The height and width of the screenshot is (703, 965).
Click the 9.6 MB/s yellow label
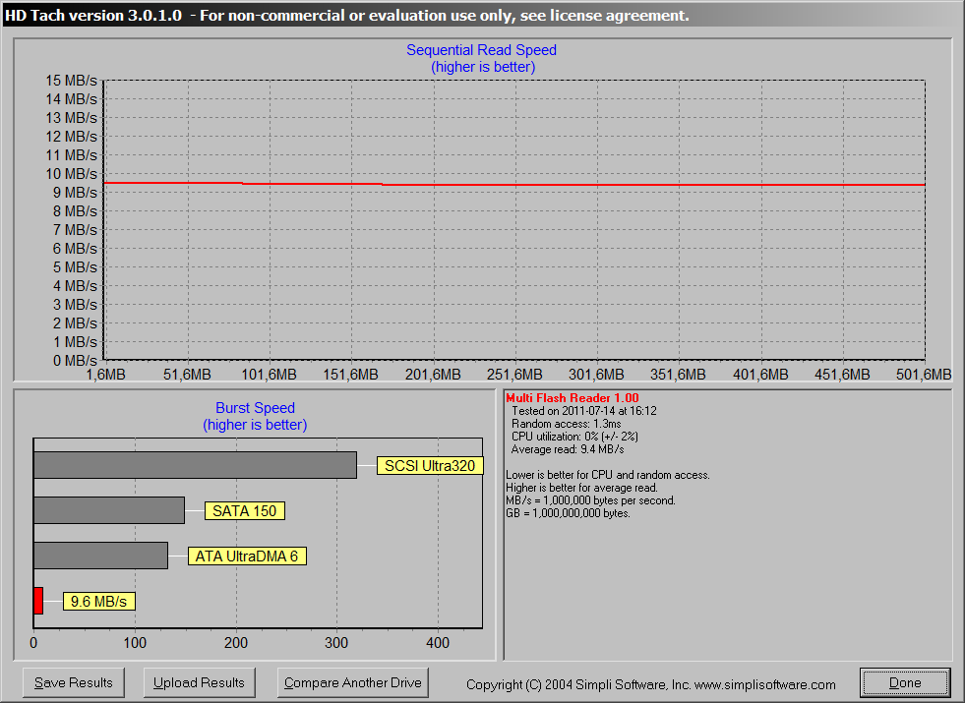coord(98,602)
